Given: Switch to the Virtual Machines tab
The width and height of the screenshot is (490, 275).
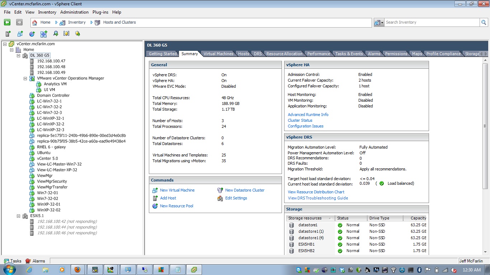Looking at the screenshot, I should click(x=218, y=54).
